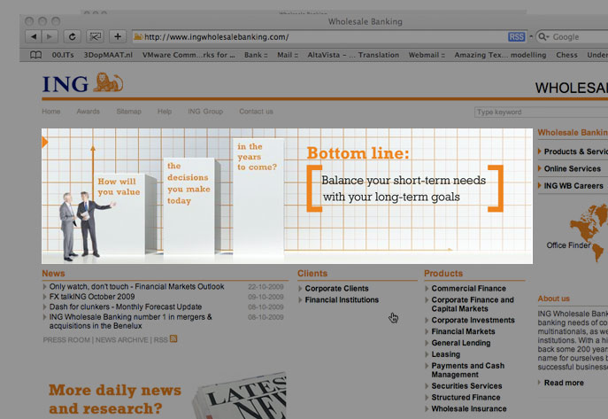Open Structured Finance product link

(x=466, y=397)
